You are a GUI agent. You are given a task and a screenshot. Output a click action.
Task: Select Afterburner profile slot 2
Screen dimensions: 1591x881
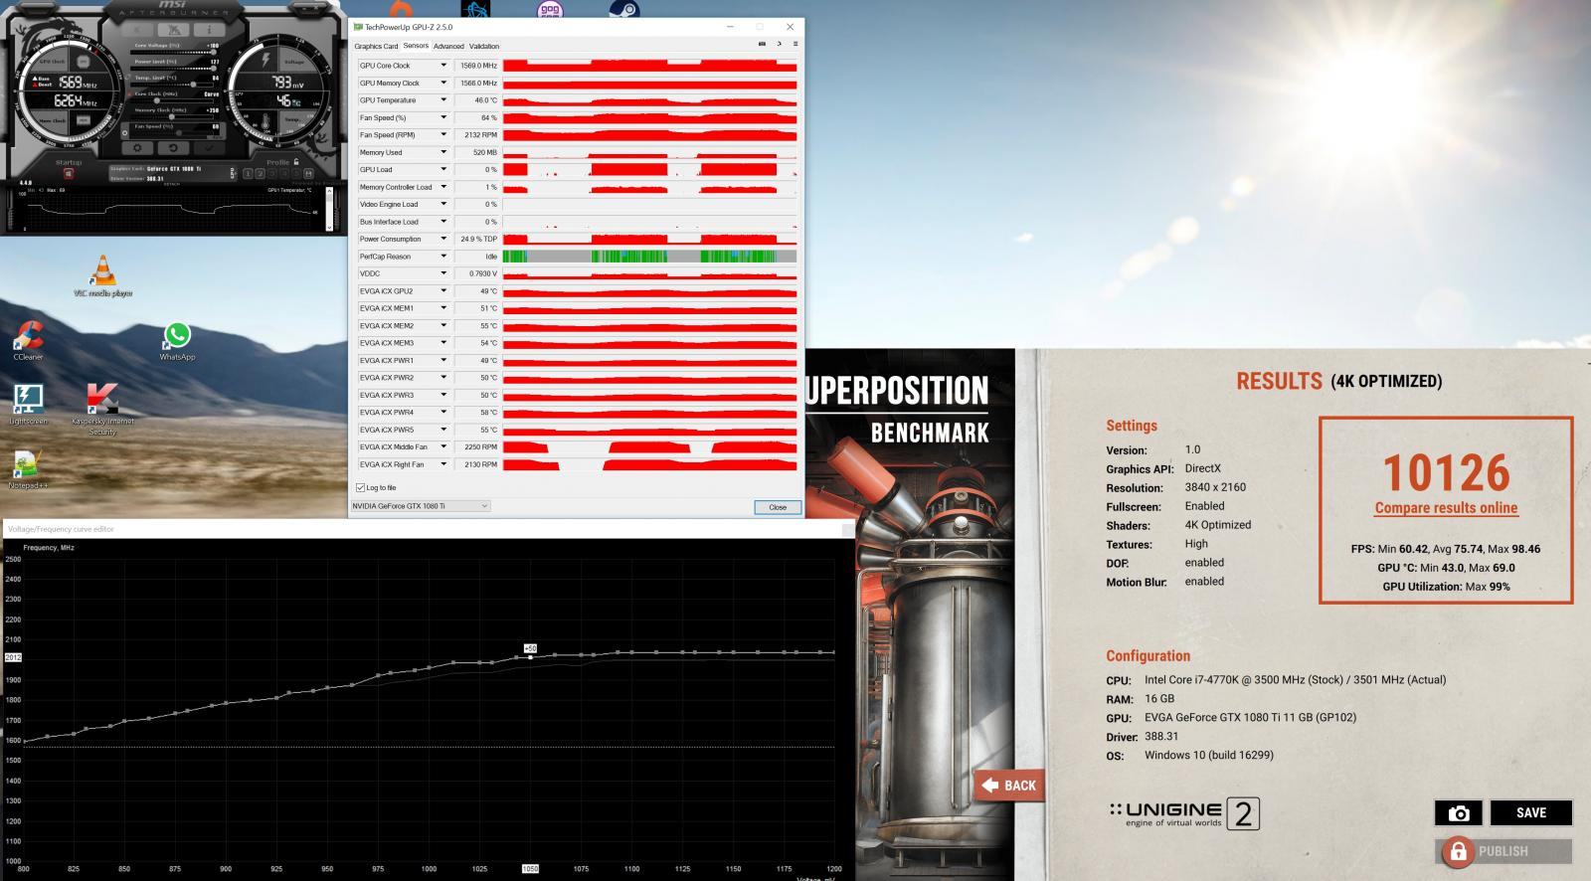260,174
